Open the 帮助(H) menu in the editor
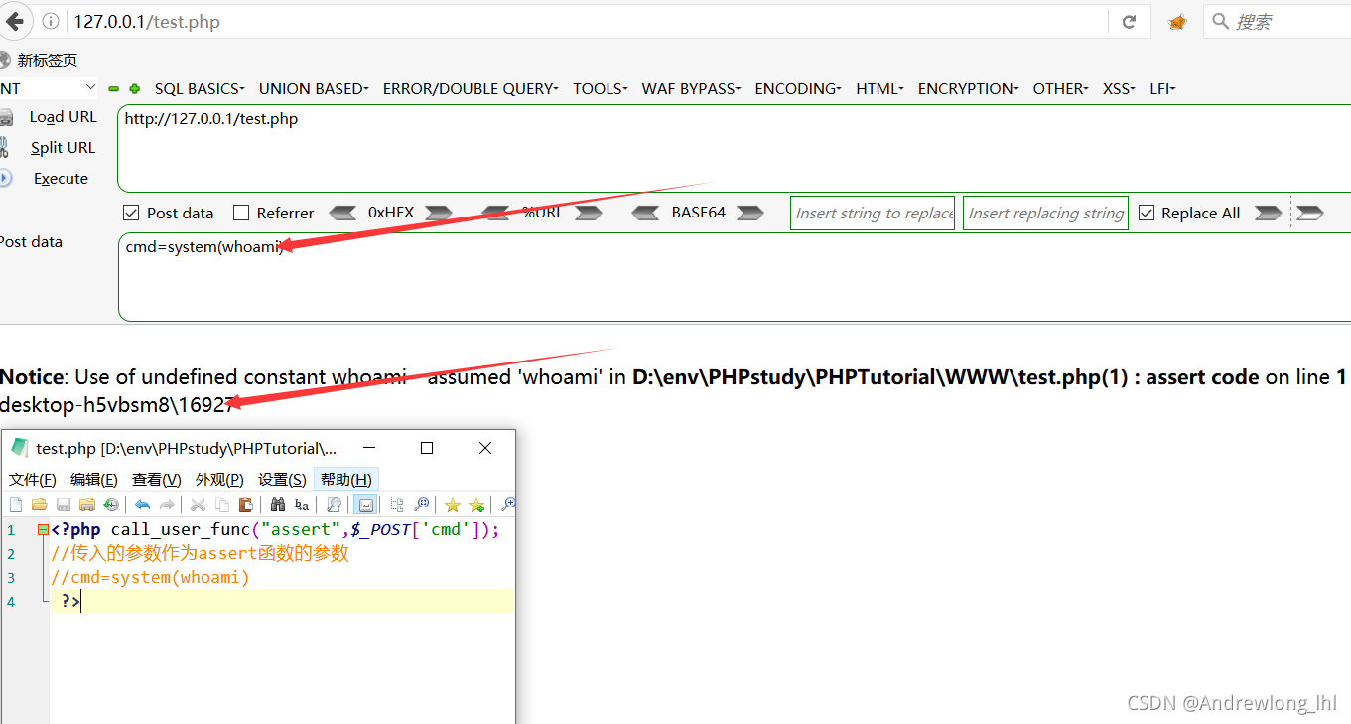The width and height of the screenshot is (1351, 724). click(345, 479)
